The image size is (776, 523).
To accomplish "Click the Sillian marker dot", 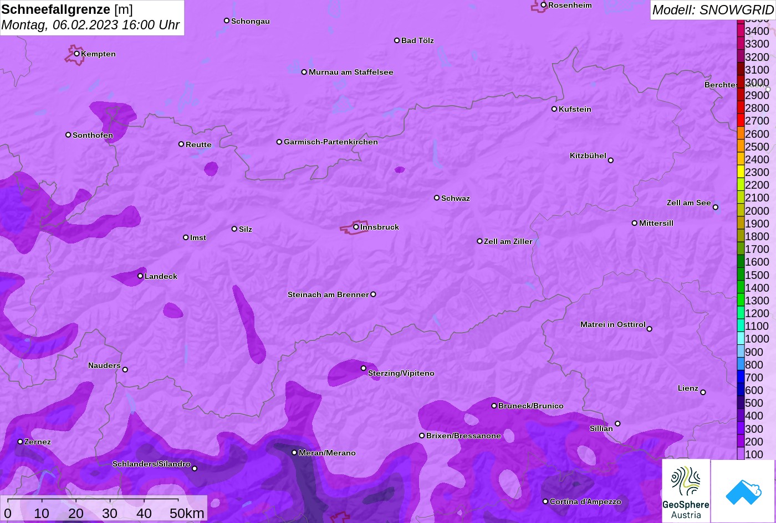I will coord(617,424).
